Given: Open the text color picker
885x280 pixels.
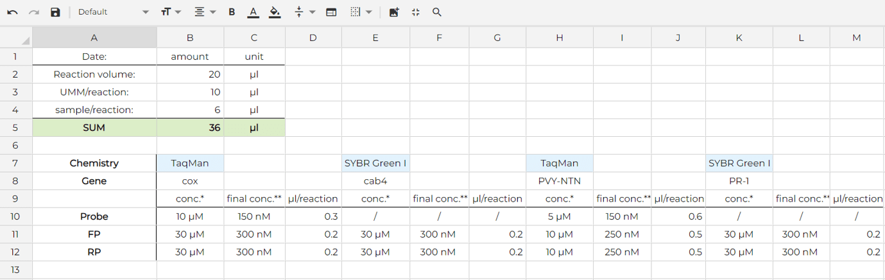Looking at the screenshot, I should 253,12.
